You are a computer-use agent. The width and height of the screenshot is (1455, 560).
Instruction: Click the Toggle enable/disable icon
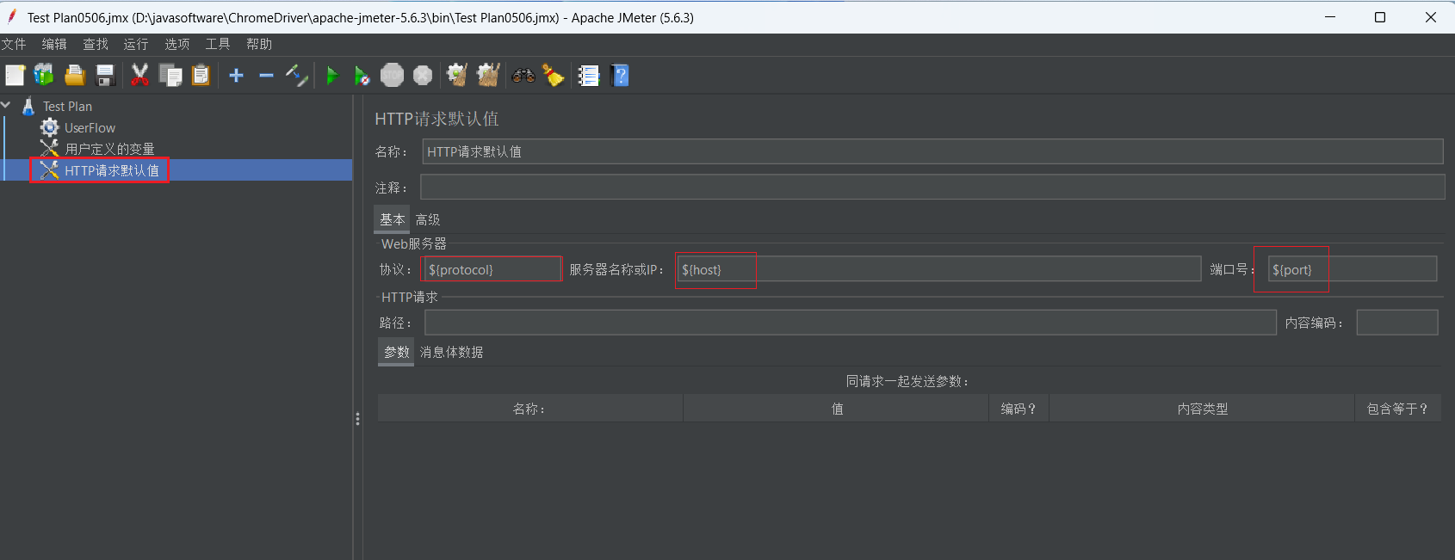point(297,76)
